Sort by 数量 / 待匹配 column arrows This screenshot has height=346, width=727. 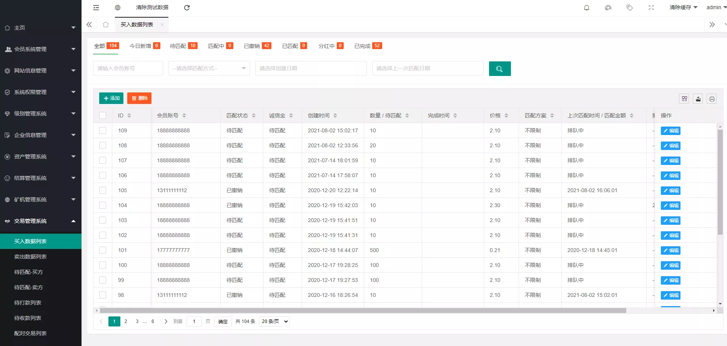pos(407,115)
